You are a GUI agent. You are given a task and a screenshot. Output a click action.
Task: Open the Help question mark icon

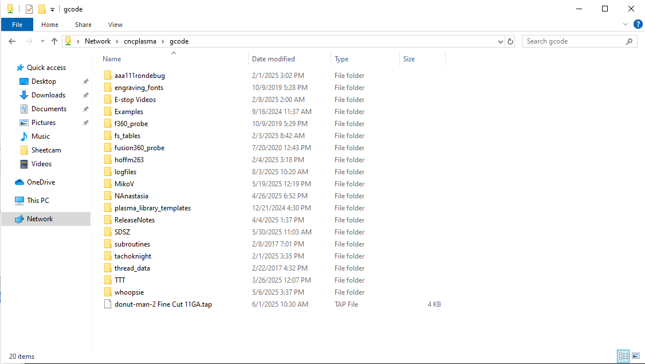pos(638,25)
